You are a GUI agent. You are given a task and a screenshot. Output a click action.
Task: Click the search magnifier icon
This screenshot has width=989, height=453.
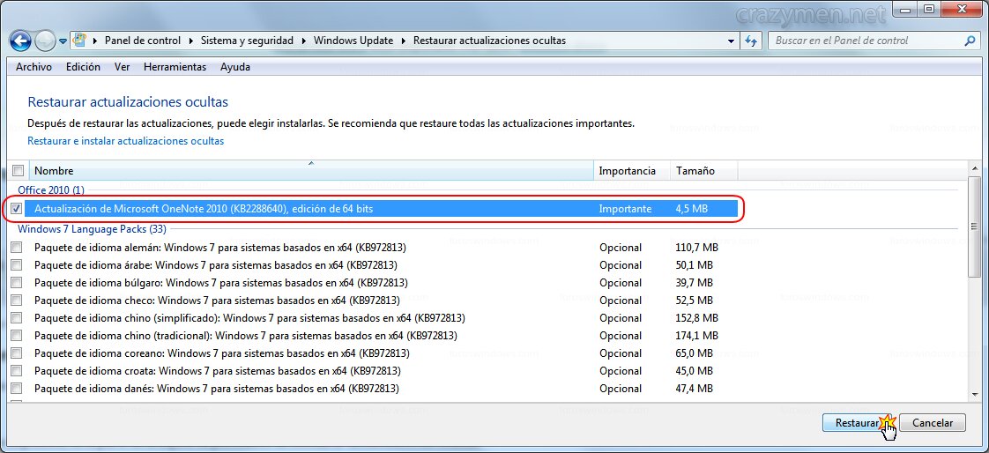(x=970, y=41)
